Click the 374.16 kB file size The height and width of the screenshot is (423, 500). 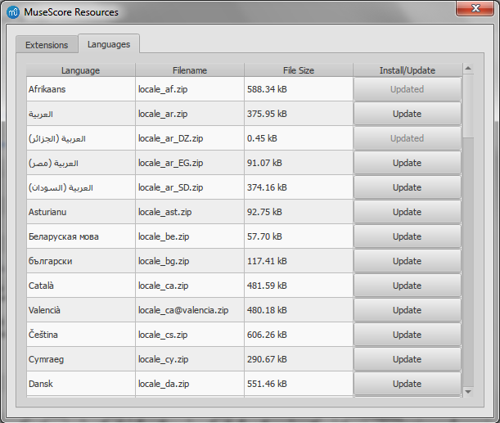(x=267, y=187)
